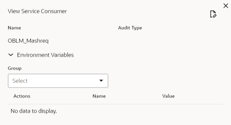This screenshot has height=125, width=231.
Task: Collapse the Environment Variables chevron
Action: click(11, 55)
